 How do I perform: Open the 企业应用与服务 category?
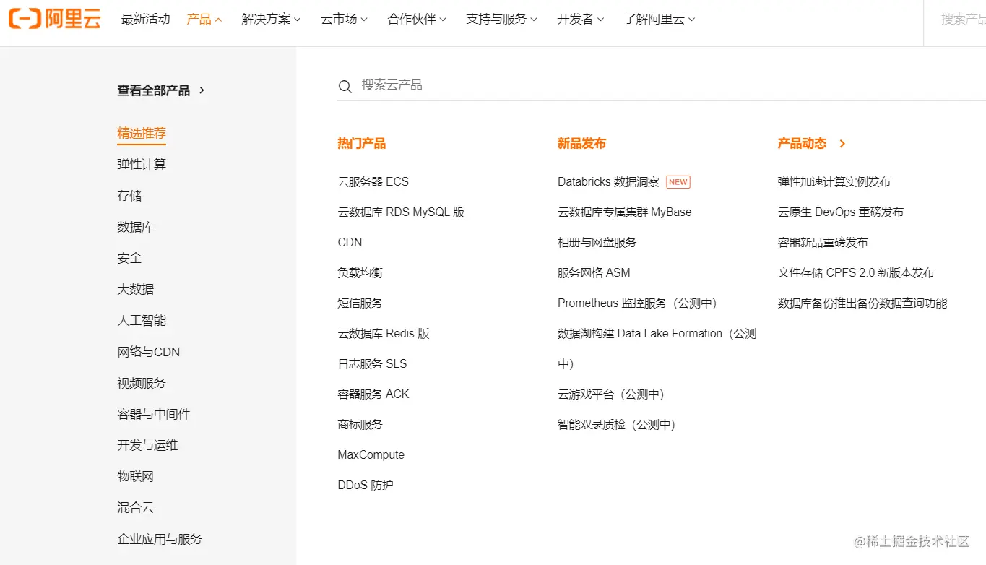coord(160,539)
